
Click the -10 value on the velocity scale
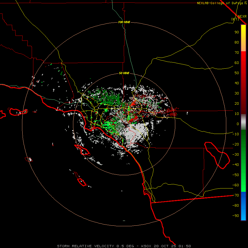click(x=236, y=134)
